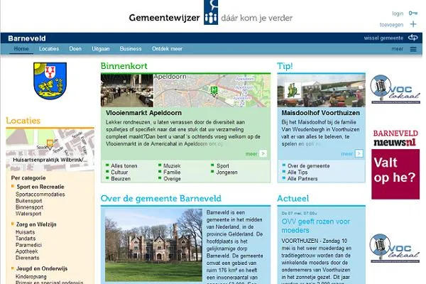Open the Locaties menu item
The width and height of the screenshot is (426, 284).
49,49
